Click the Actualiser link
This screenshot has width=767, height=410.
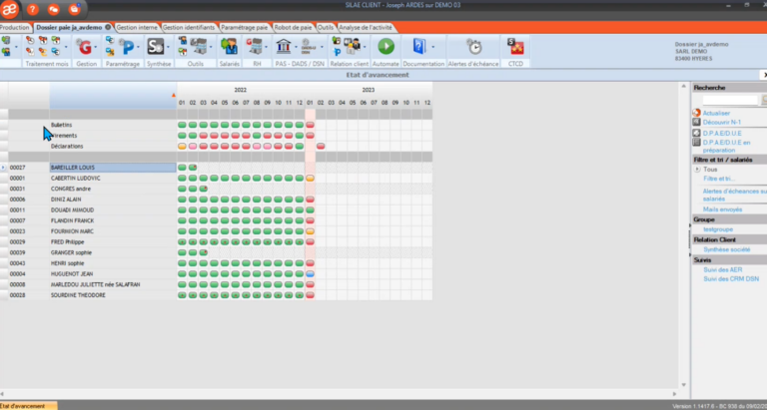coord(717,113)
